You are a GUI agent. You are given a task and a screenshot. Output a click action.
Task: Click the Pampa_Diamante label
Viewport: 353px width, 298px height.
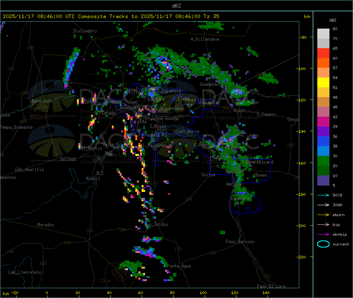click(16, 127)
